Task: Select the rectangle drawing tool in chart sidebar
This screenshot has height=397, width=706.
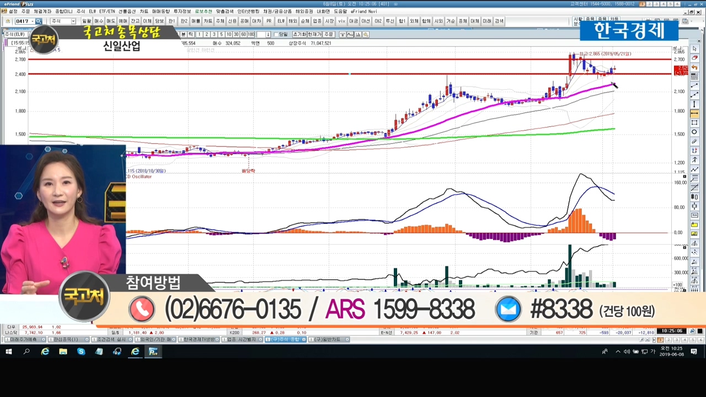Action: tap(694, 123)
